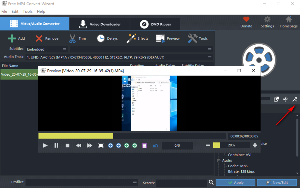Viewport: 301px width, 188px height.
Task: Select the Container: AVI tree item
Action: pos(239,155)
